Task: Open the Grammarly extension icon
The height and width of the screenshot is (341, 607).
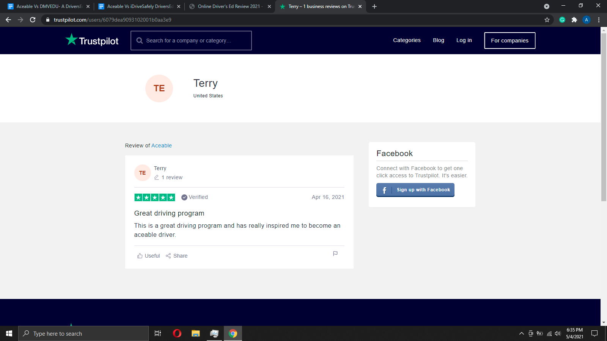Action: [x=562, y=20]
